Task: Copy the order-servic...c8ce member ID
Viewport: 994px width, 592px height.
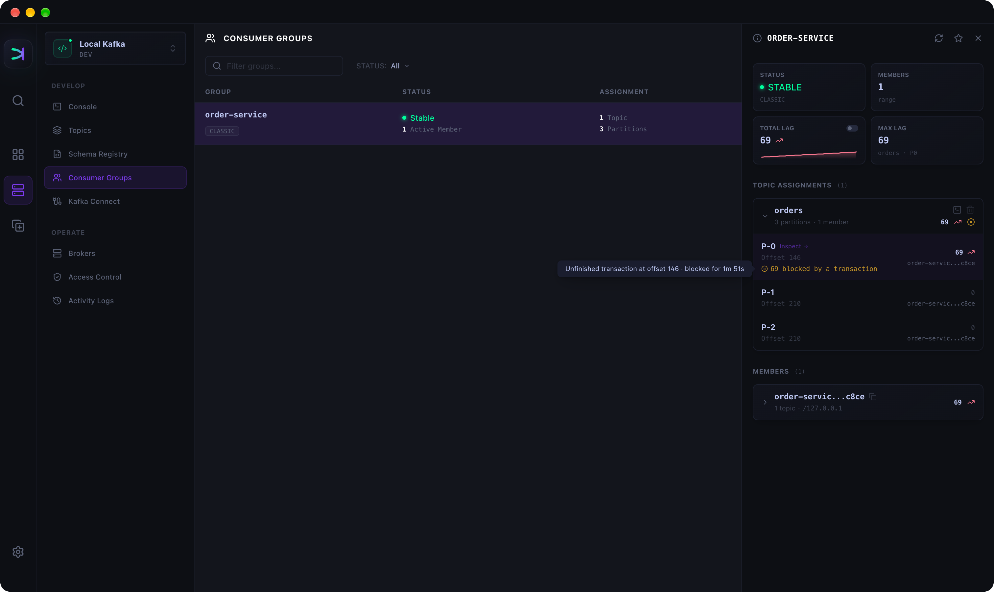Action: pyautogui.click(x=873, y=397)
